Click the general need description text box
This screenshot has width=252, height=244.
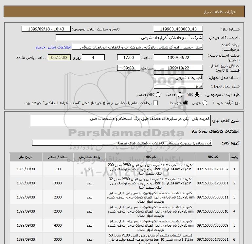[121, 121]
